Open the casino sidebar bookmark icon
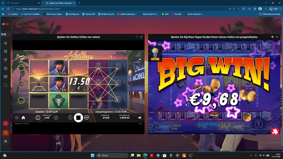The width and height of the screenshot is (283, 159). pyautogui.click(x=6, y=52)
